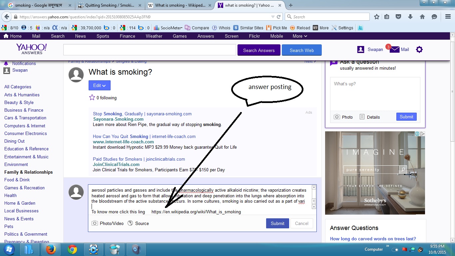Click the Search Web button

[x=302, y=50]
